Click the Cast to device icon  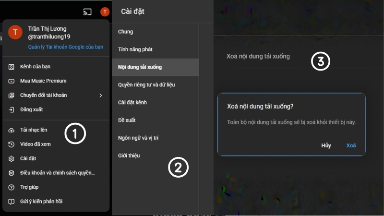(87, 12)
